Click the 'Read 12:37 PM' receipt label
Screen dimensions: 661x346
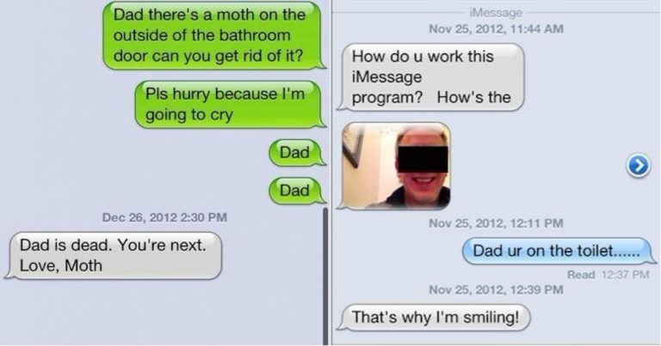point(608,275)
